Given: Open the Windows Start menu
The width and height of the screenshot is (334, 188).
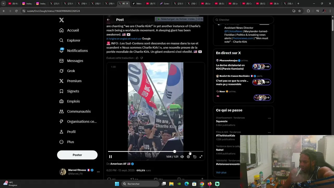Looking at the screenshot, I should click(117, 184).
